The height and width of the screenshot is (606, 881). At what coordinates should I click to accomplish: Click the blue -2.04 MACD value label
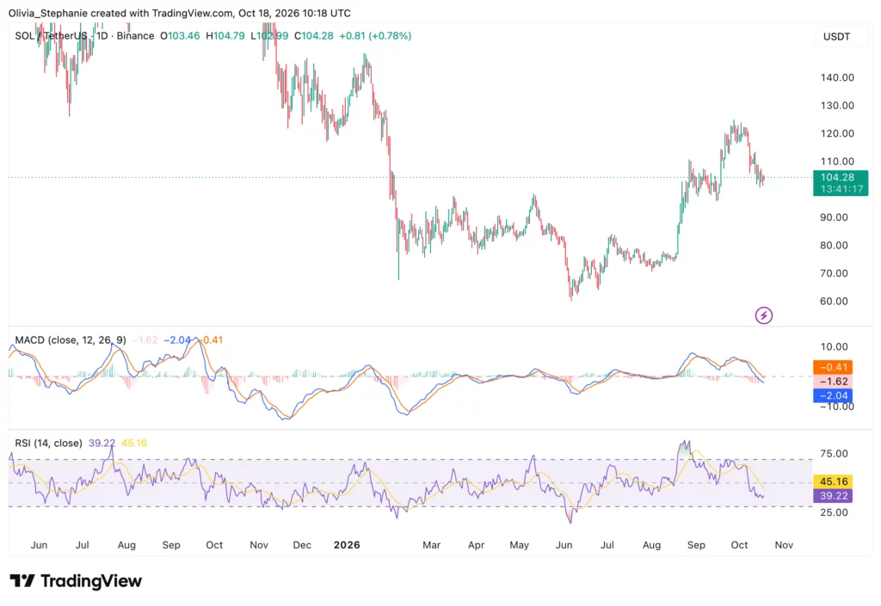click(833, 395)
